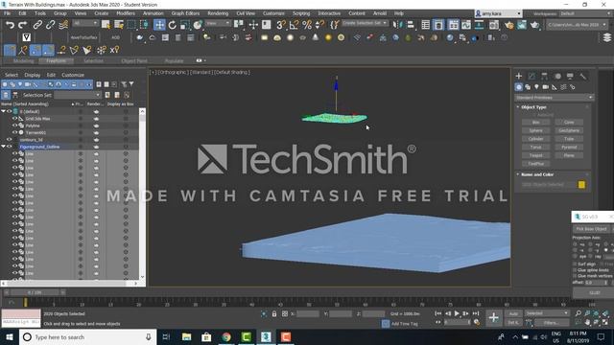Click the Redo arrow icon
Screen dimensions: 614x345
(23, 25)
